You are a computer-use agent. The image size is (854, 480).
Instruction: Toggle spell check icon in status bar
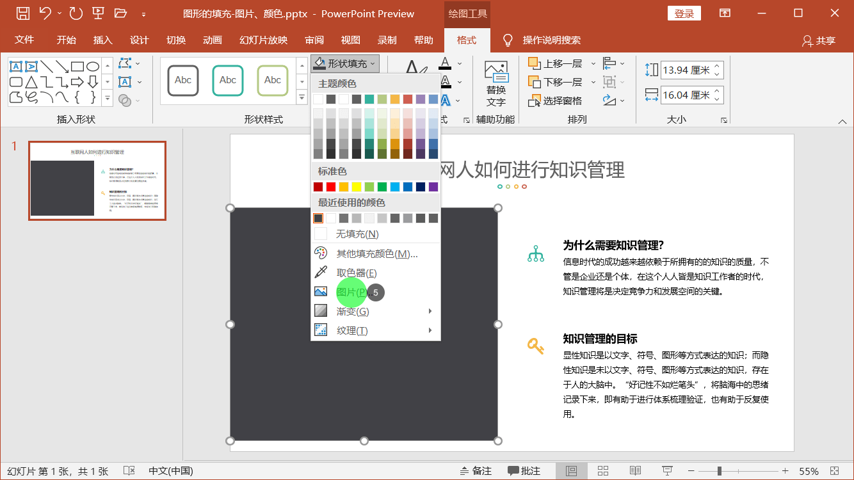(129, 471)
